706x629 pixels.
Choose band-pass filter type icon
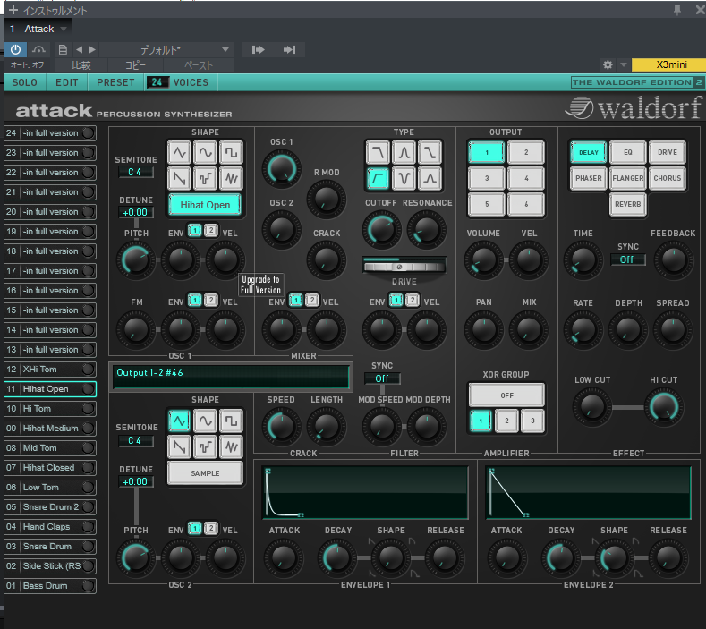click(404, 153)
